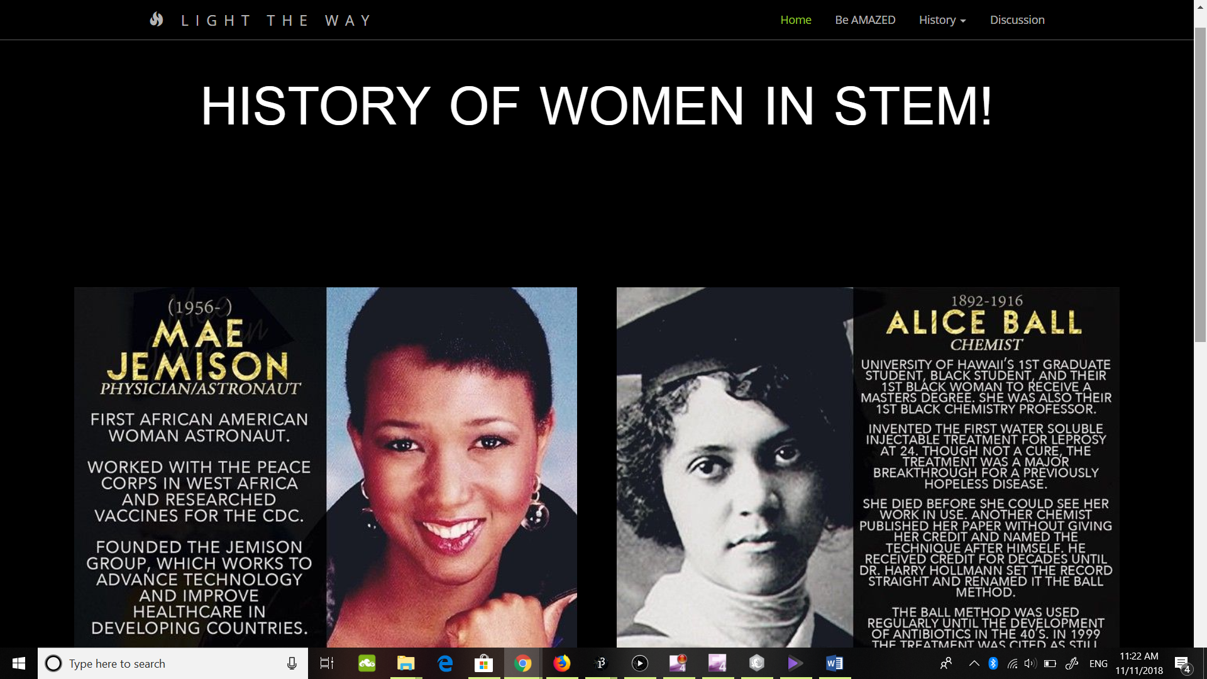Open the Discussion page link
Screen dimensions: 1207x679
[x=1017, y=20]
